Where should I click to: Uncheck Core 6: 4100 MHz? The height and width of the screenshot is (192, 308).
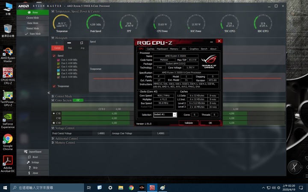pos(58,77)
